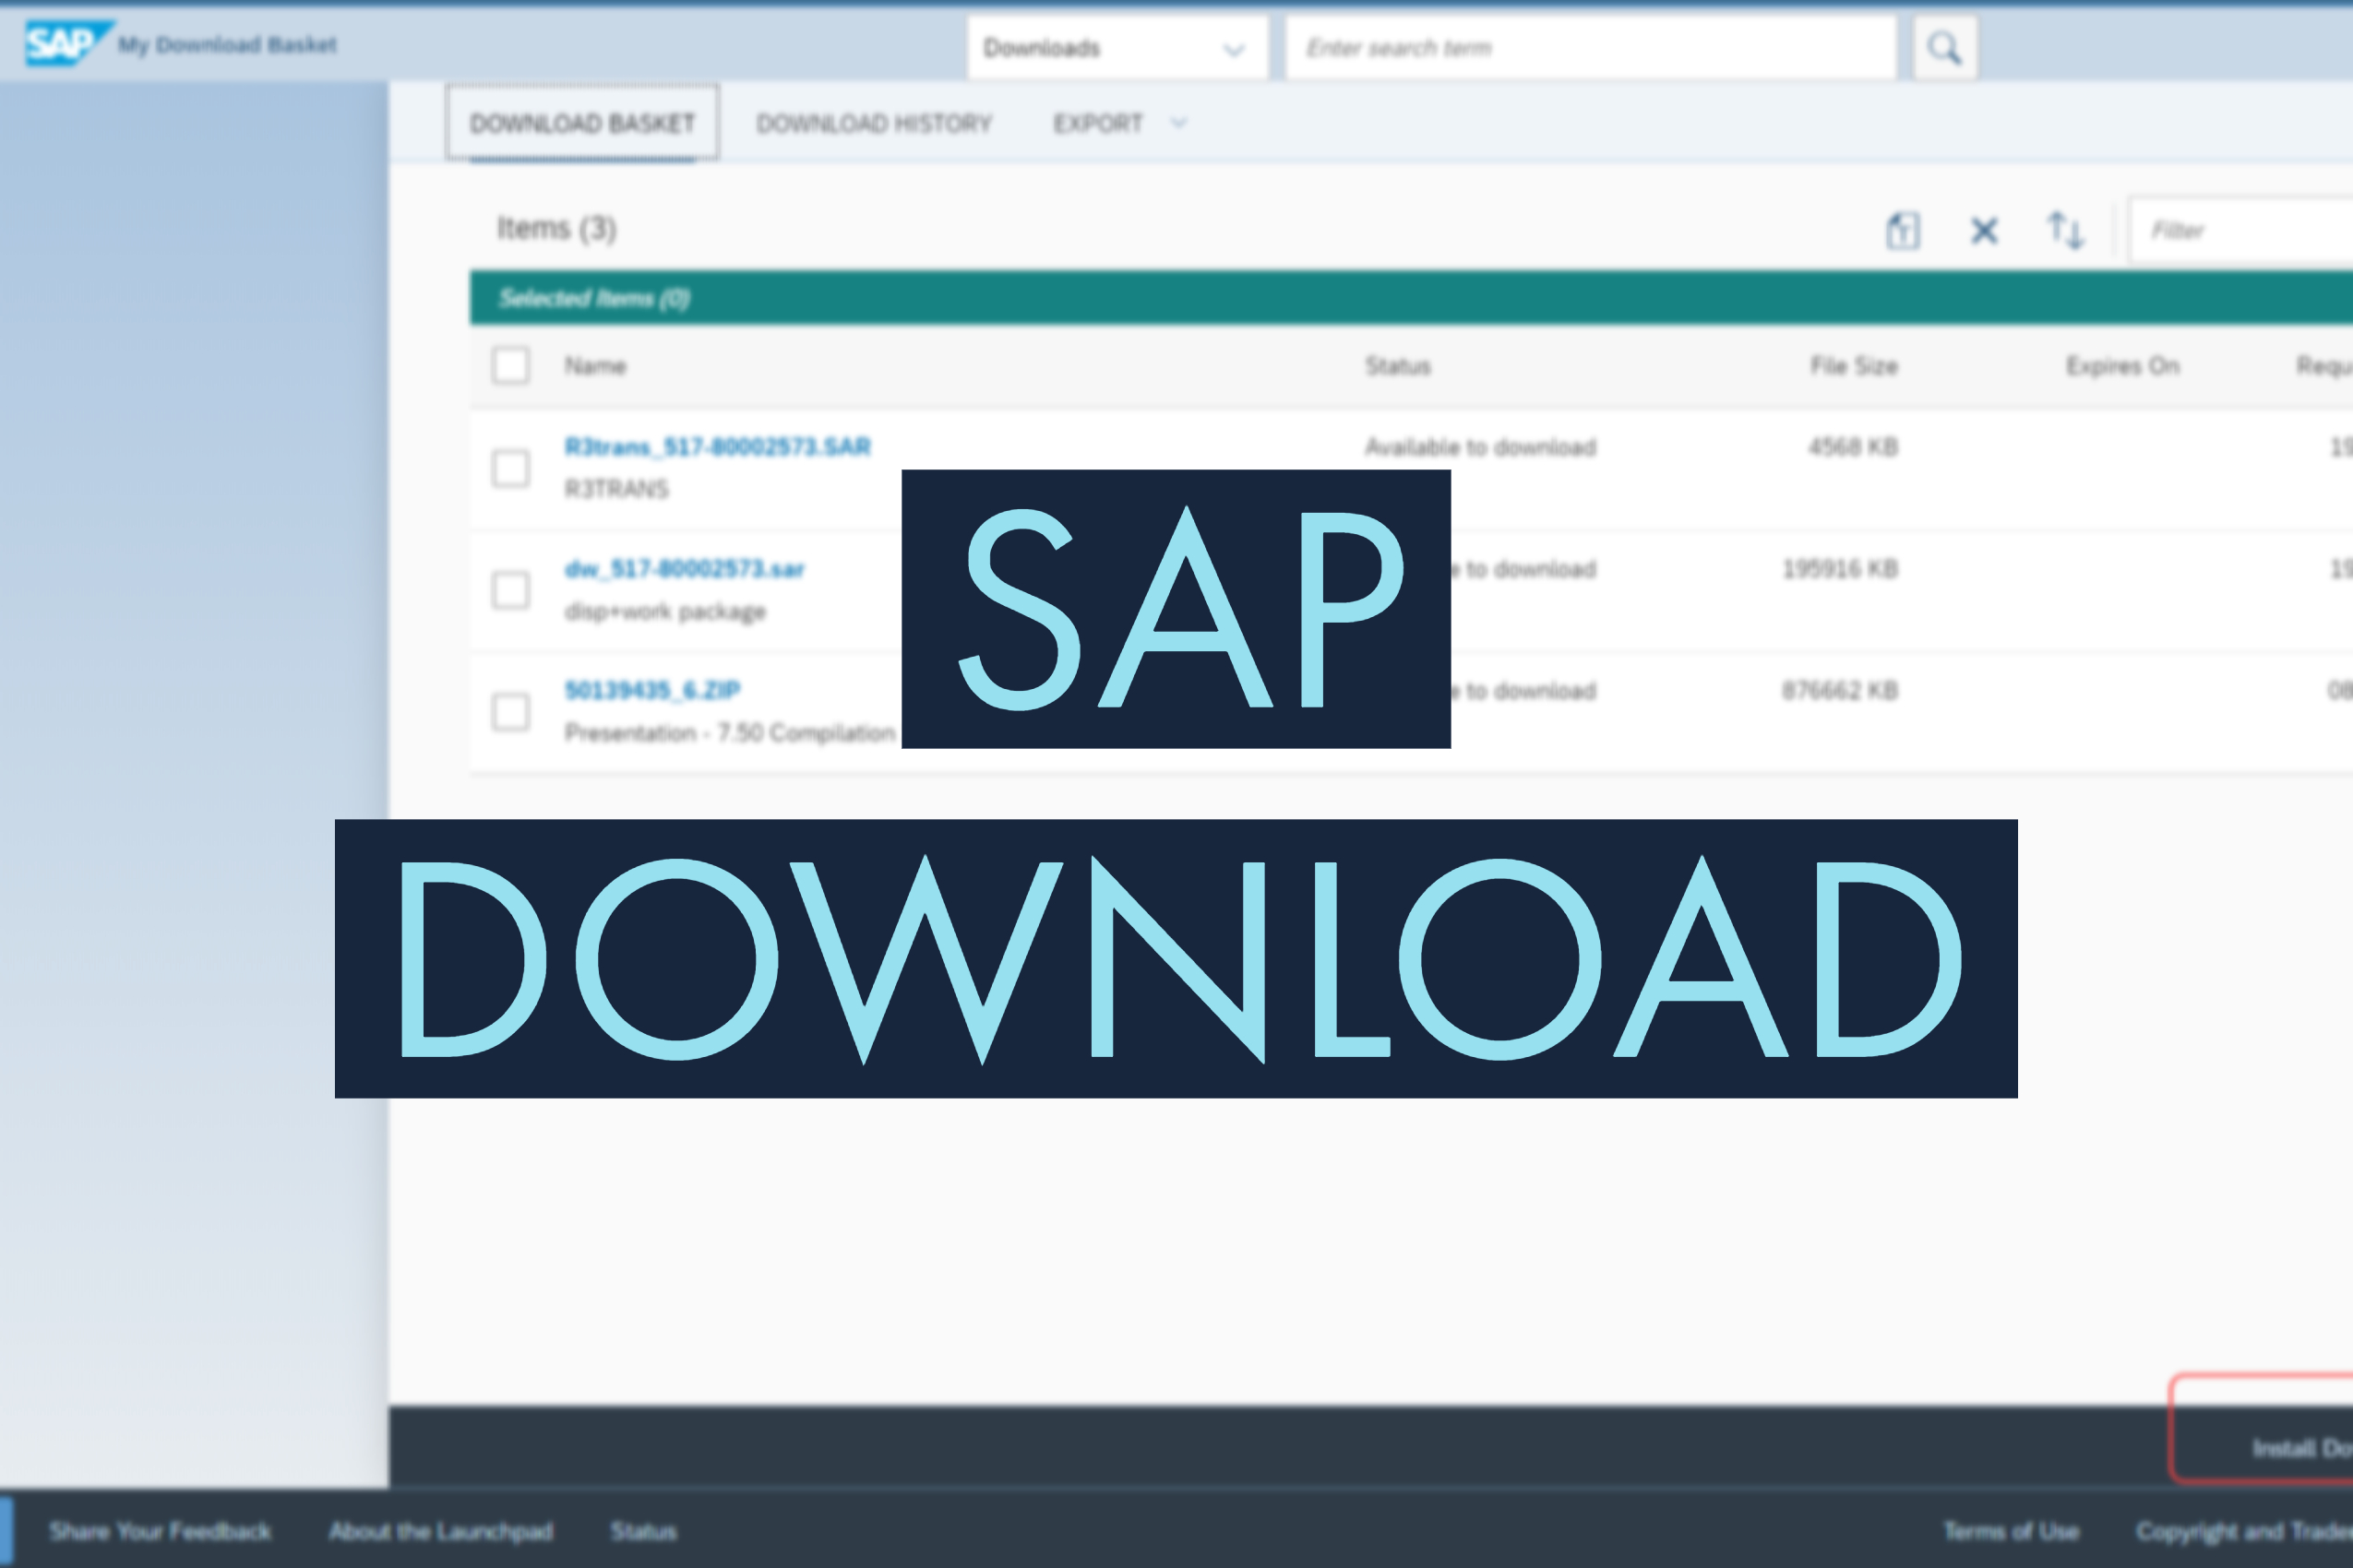Switch to the DOWNLOAD HISTORY tab
The image size is (2353, 1568).
click(875, 123)
